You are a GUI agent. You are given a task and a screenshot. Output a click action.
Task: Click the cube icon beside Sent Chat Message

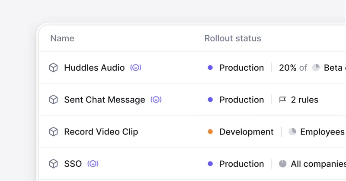coord(53,100)
